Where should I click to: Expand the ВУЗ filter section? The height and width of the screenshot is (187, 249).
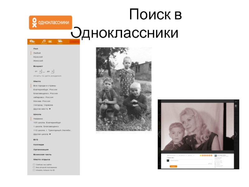click(36, 140)
